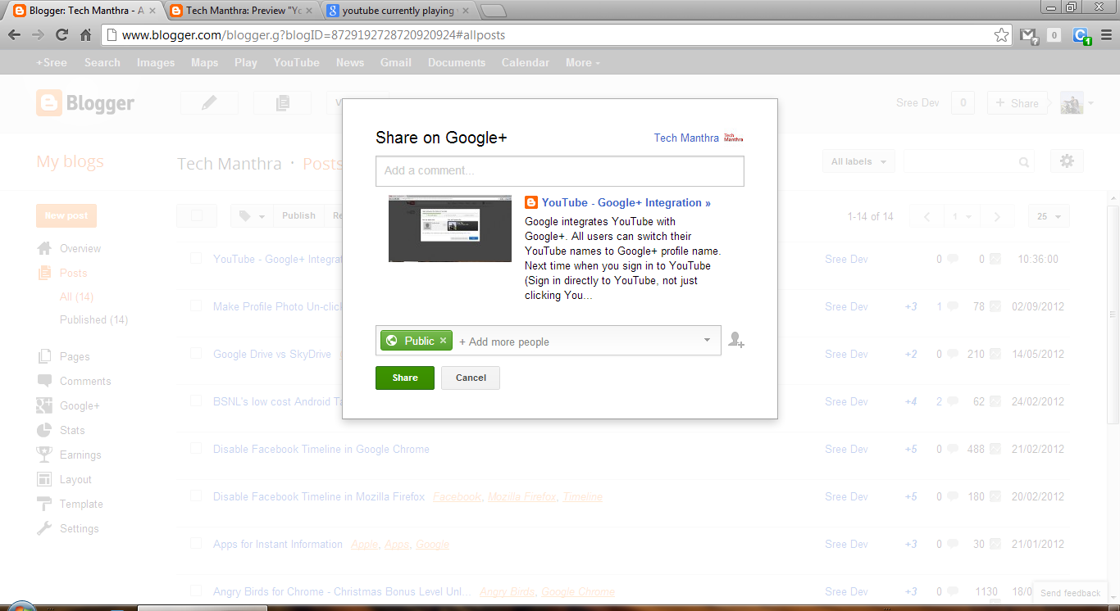Open the 25 posts per page dropdown
The width and height of the screenshot is (1120, 611).
(x=1049, y=216)
